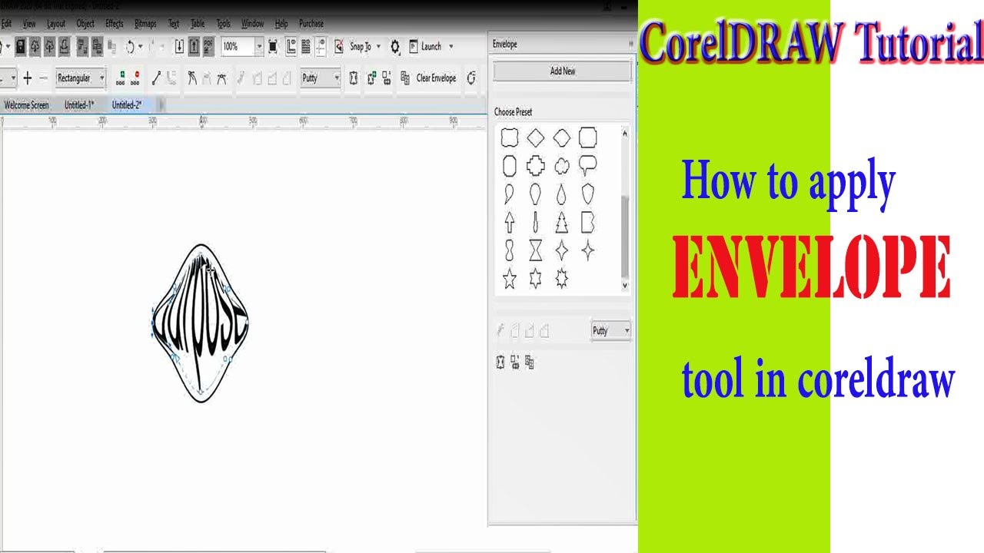Click the Add preset plus icon
The width and height of the screenshot is (984, 553).
[27, 78]
